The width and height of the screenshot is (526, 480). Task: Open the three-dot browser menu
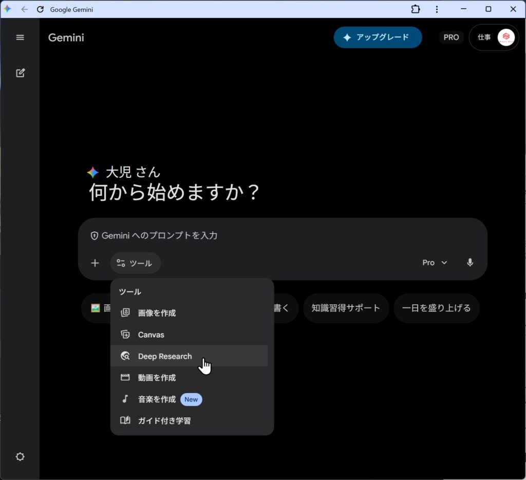pos(437,9)
